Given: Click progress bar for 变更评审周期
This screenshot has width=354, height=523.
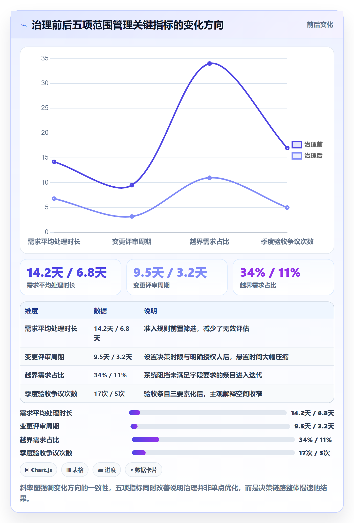Looking at the screenshot, I should pyautogui.click(x=210, y=426).
